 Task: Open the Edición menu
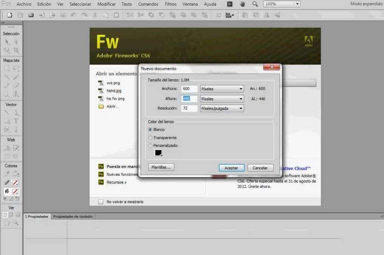(44, 4)
